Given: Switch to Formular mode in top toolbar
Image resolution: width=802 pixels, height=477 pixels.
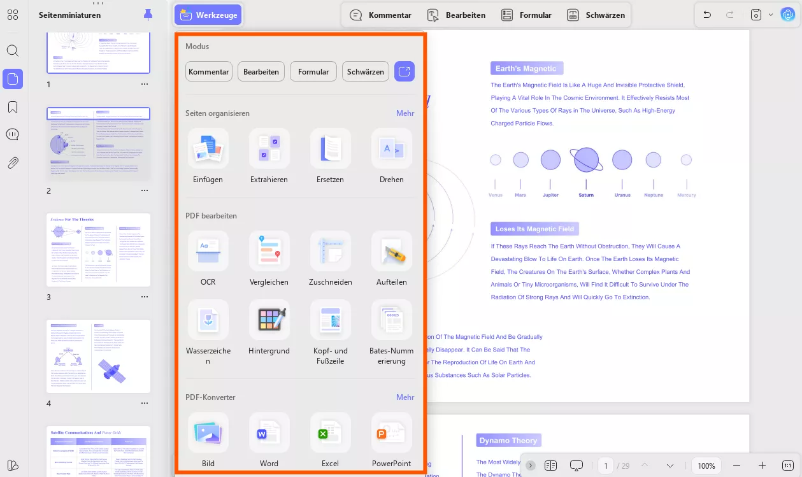Looking at the screenshot, I should pyautogui.click(x=526, y=15).
